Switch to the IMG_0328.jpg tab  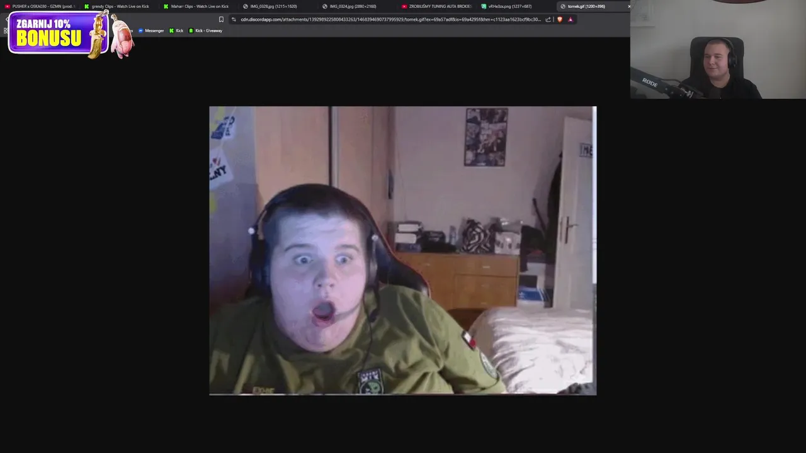[278, 6]
